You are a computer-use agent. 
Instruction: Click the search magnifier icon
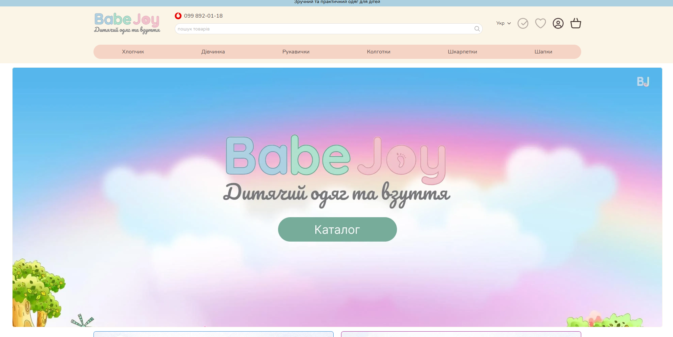tap(477, 29)
